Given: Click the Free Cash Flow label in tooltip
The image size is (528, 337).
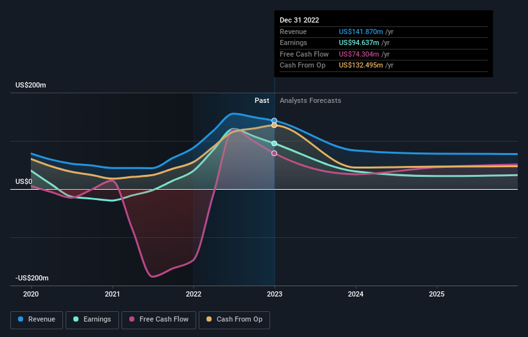Looking at the screenshot, I should (x=304, y=54).
